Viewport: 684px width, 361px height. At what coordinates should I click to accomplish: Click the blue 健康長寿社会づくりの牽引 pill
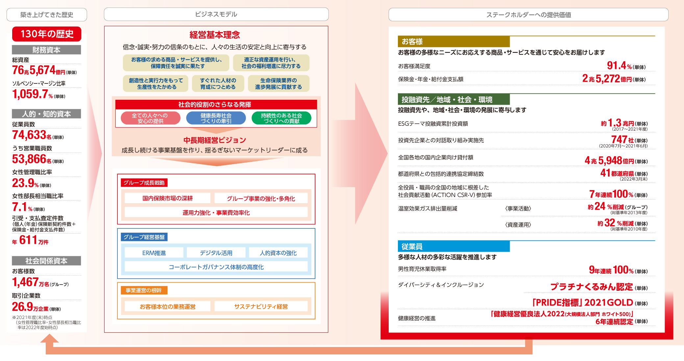tap(216, 118)
